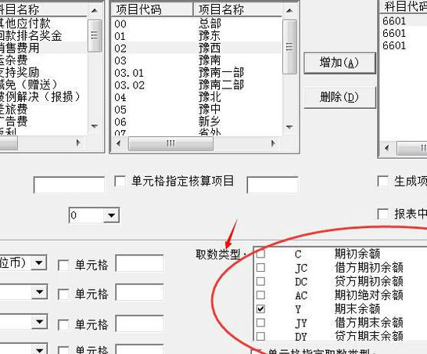Screen dimensions: 427x354
Task: Click subject list scroll-down arrow
Action: tap(95, 126)
